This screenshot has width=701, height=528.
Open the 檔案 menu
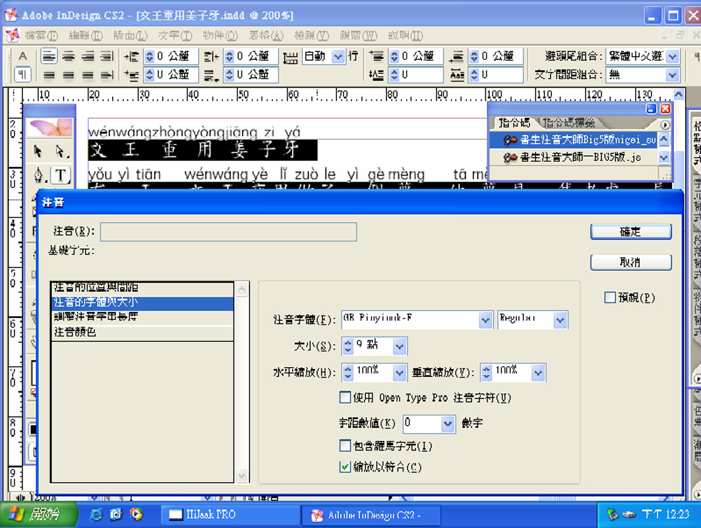point(41,36)
